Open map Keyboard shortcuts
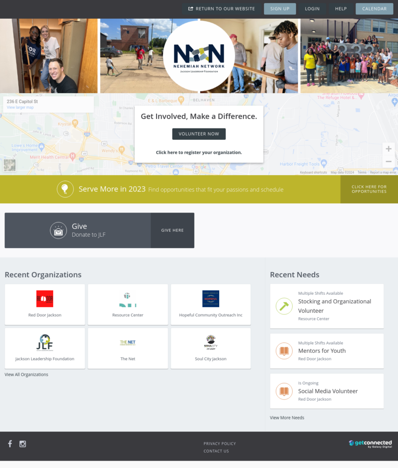 [313, 172]
